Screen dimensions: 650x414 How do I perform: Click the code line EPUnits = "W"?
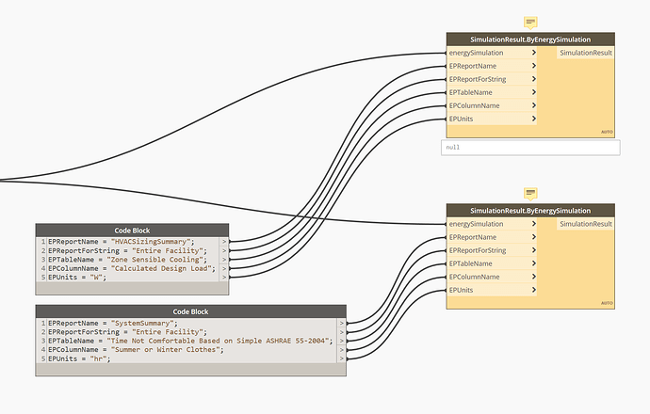(x=77, y=278)
